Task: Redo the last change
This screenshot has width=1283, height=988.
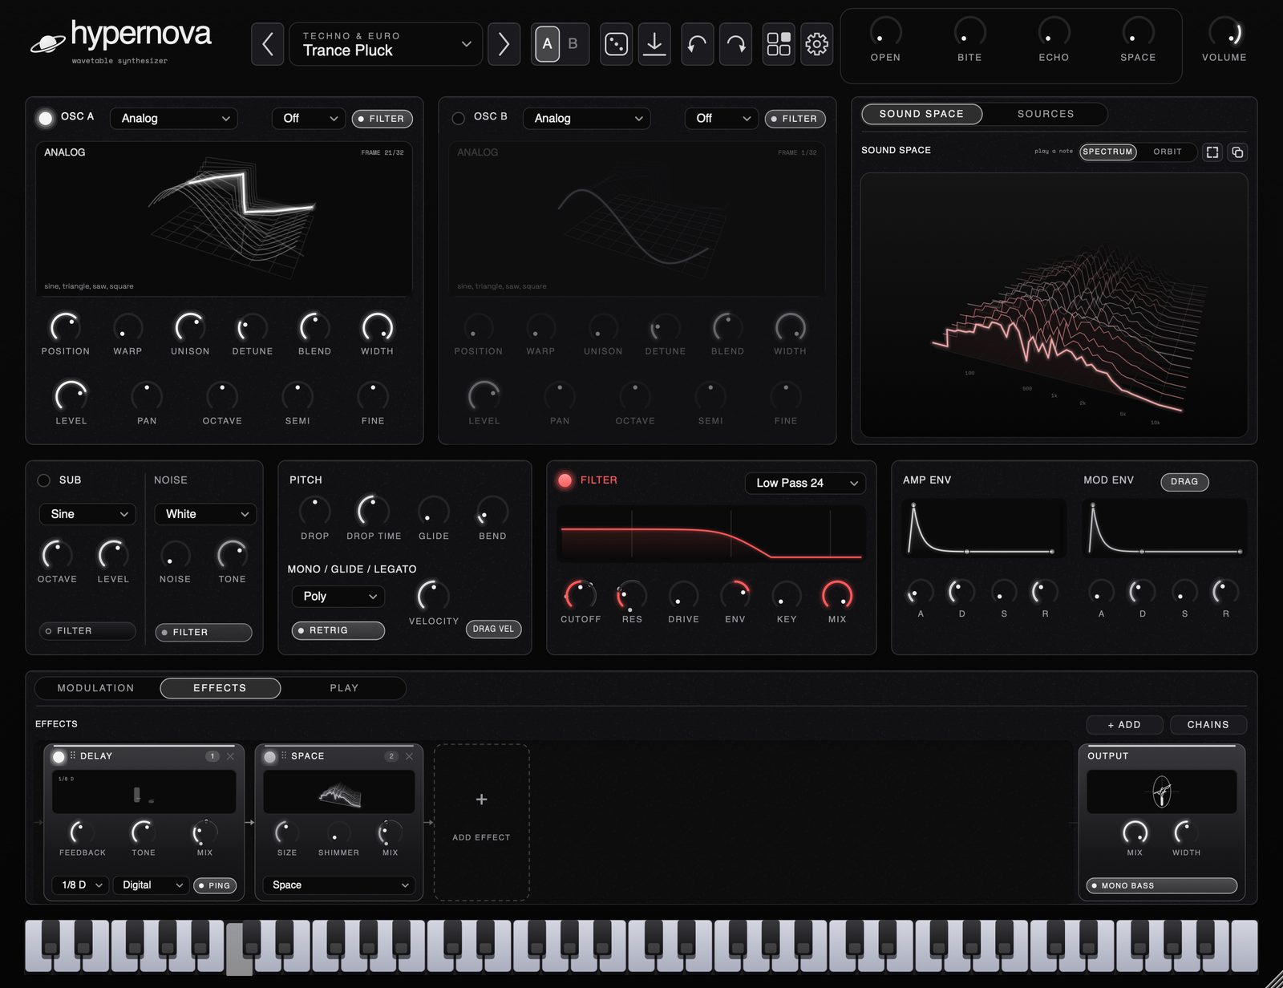Action: point(735,44)
